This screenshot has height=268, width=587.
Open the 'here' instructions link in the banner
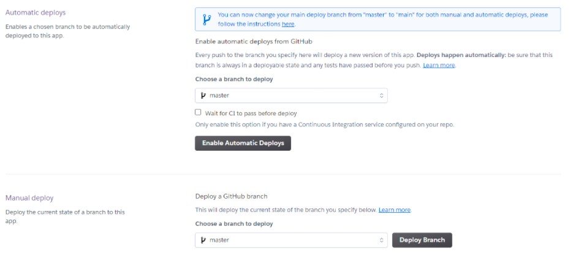point(287,24)
